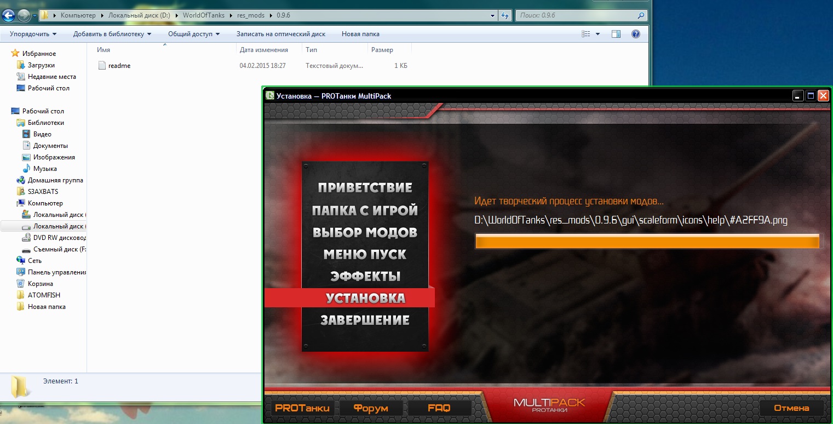Click the Explorer forward navigation arrow
The height and width of the screenshot is (424, 833).
[x=24, y=16]
